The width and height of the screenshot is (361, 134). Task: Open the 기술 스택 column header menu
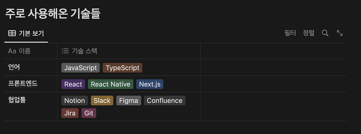pyautogui.click(x=85, y=51)
